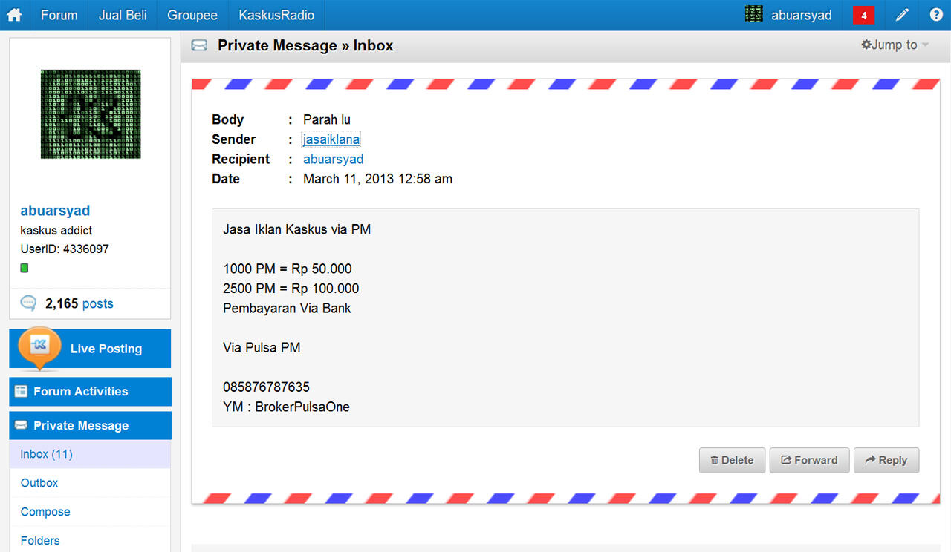Click the line Jasa Iklan Kaskus via PM
Image resolution: width=951 pixels, height=552 pixels.
(x=296, y=229)
